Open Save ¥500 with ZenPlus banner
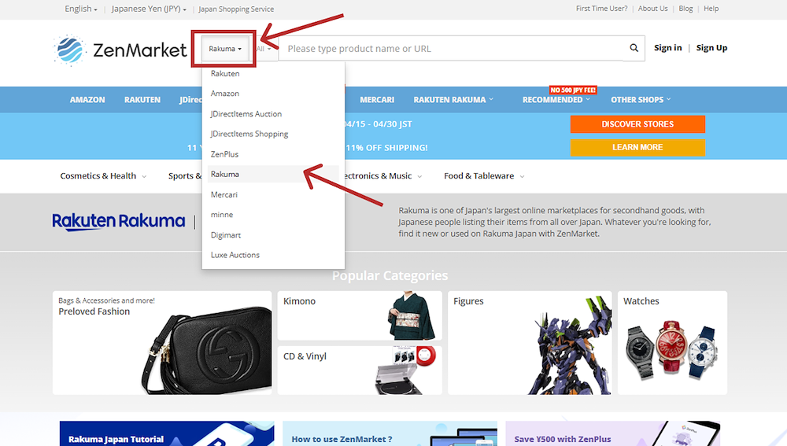This screenshot has height=446, width=787. (x=613, y=433)
